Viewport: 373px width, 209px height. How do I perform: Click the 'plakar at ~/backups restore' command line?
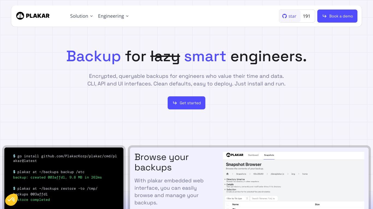click(55, 191)
